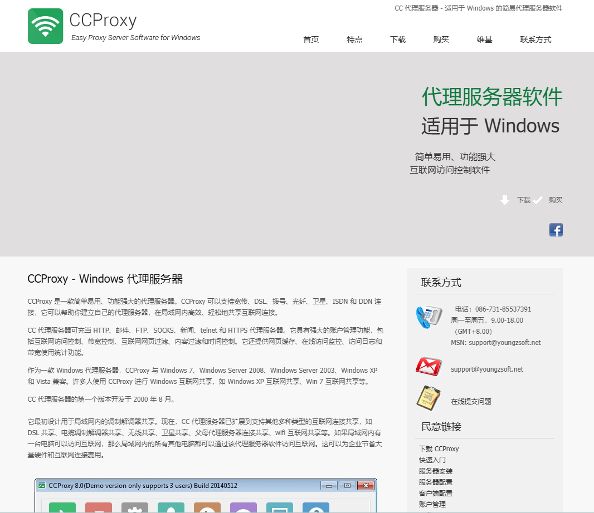Open the Facebook icon link
The width and height of the screenshot is (594, 513).
pos(556,230)
